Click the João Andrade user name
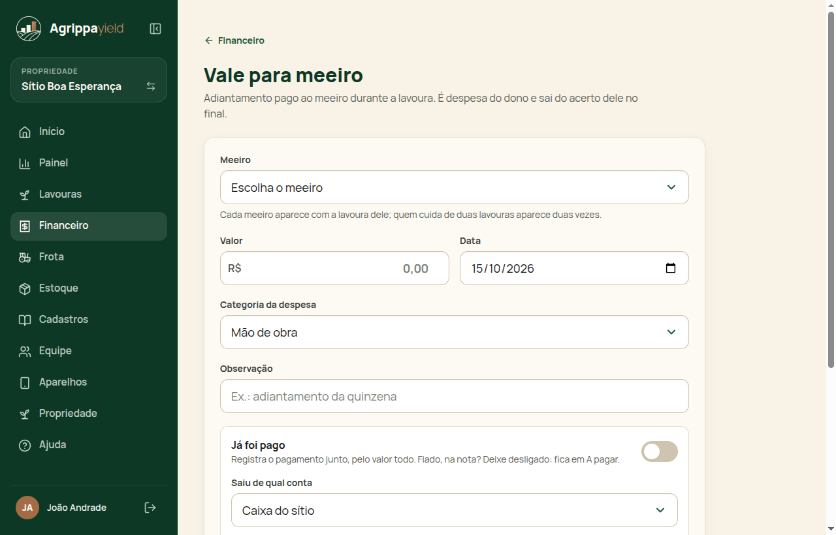 [76, 508]
